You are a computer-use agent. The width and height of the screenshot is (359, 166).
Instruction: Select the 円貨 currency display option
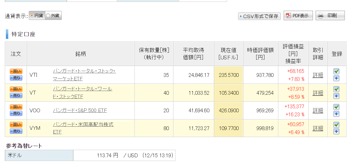point(37,15)
